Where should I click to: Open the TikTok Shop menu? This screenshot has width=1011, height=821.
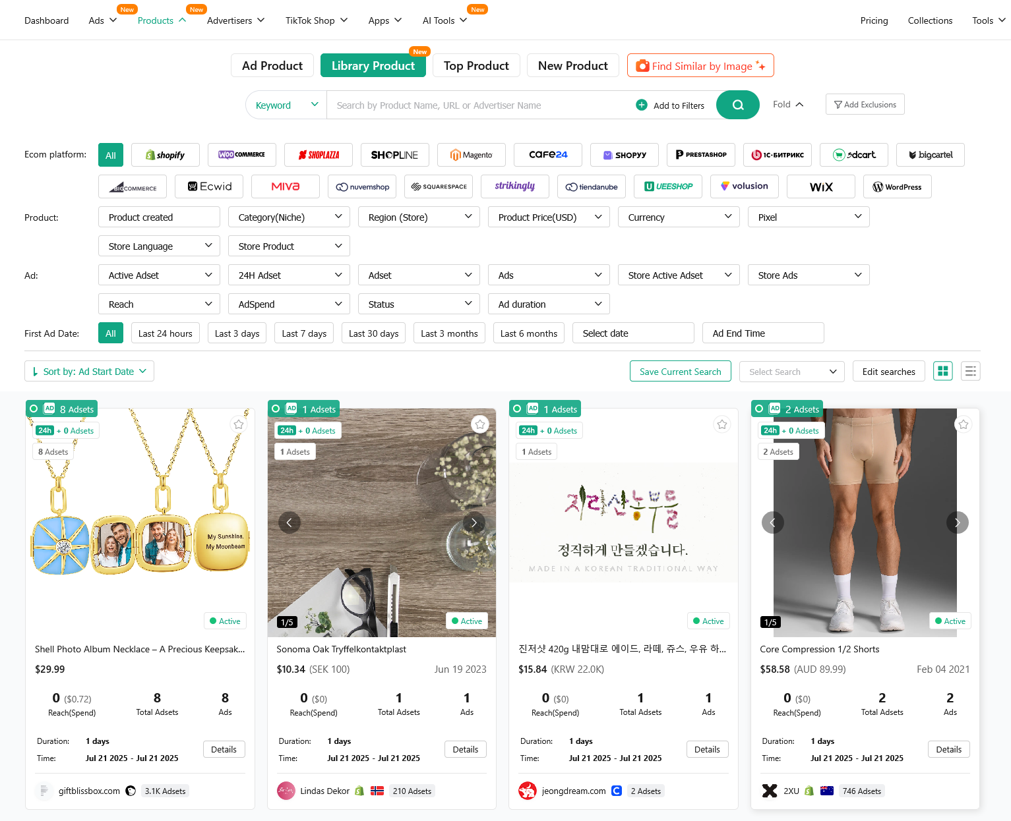click(316, 20)
